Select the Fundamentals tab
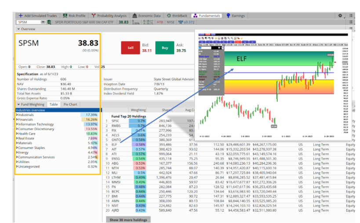Screen dimensions: 360x223 click(x=207, y=16)
